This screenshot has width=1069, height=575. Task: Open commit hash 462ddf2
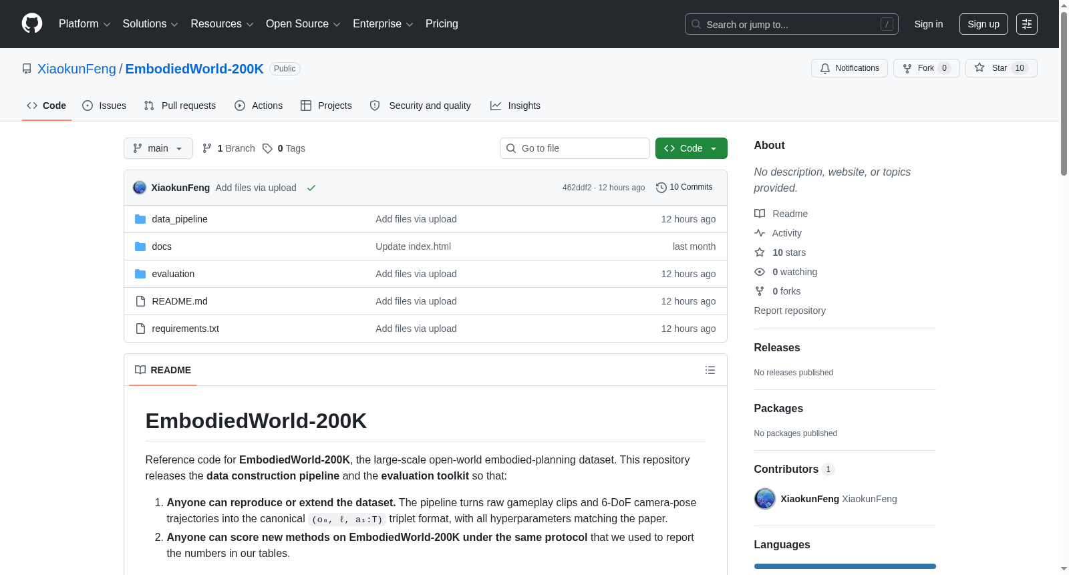click(x=577, y=188)
